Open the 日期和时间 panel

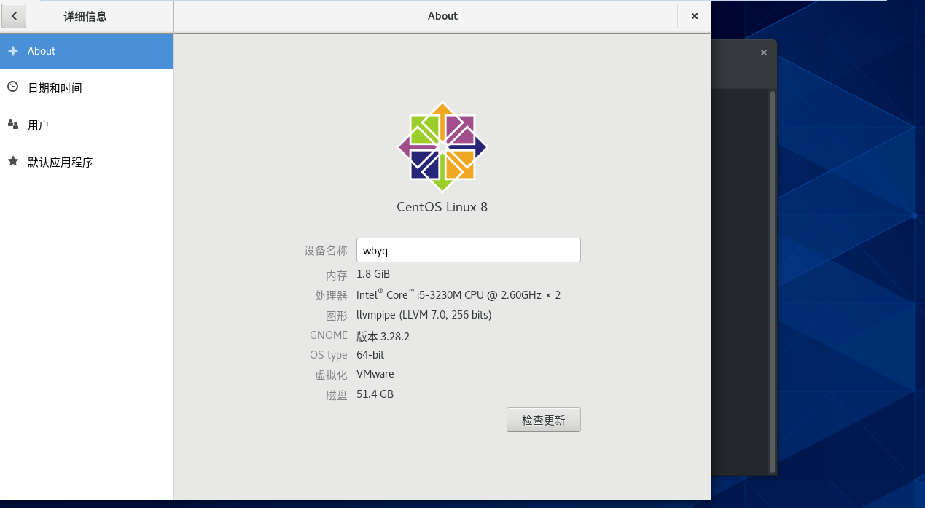87,87
